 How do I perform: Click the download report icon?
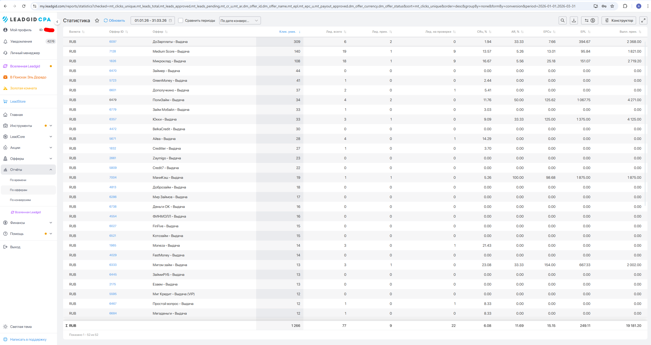tap(574, 20)
